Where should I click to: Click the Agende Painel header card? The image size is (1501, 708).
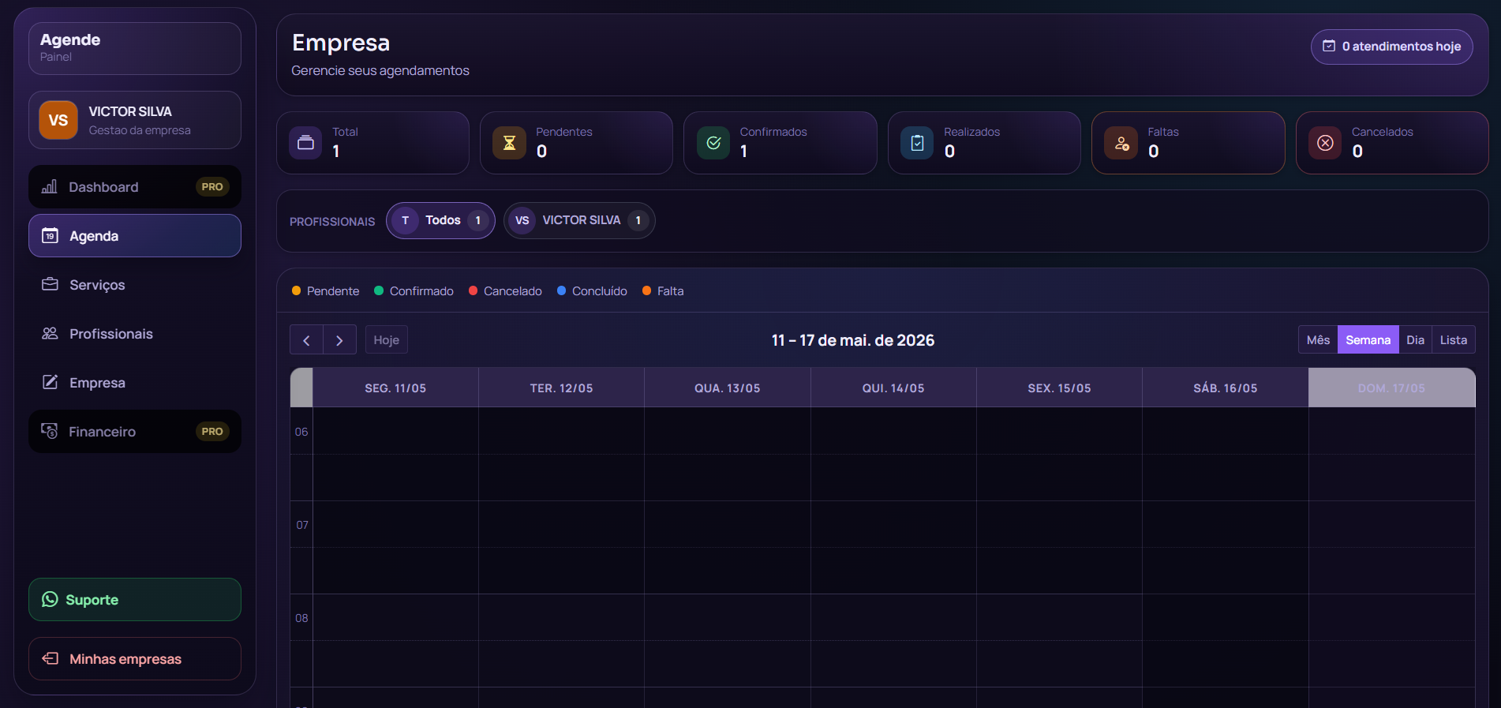pos(135,48)
